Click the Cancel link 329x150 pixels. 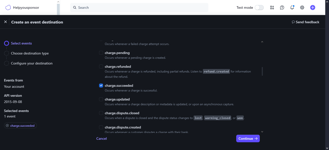point(102,138)
